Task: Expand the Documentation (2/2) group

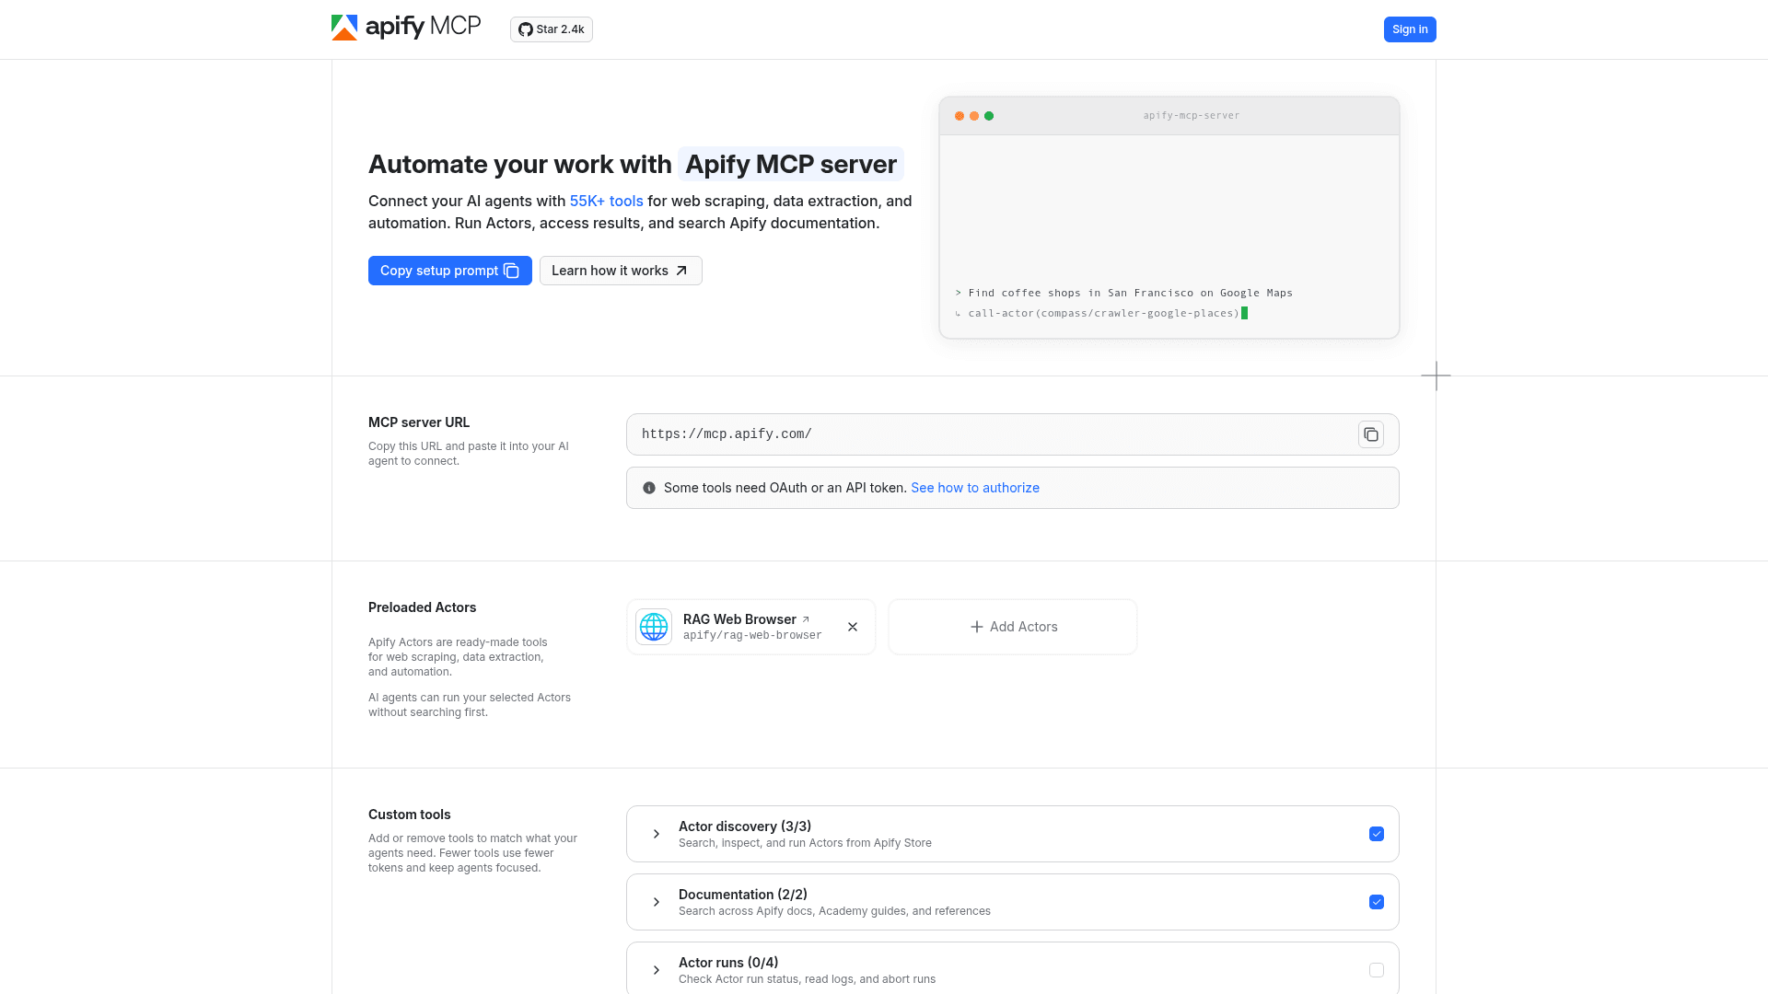Action: click(x=657, y=902)
